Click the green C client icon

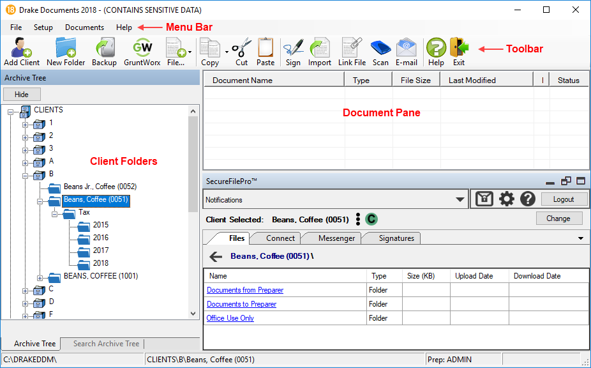371,219
